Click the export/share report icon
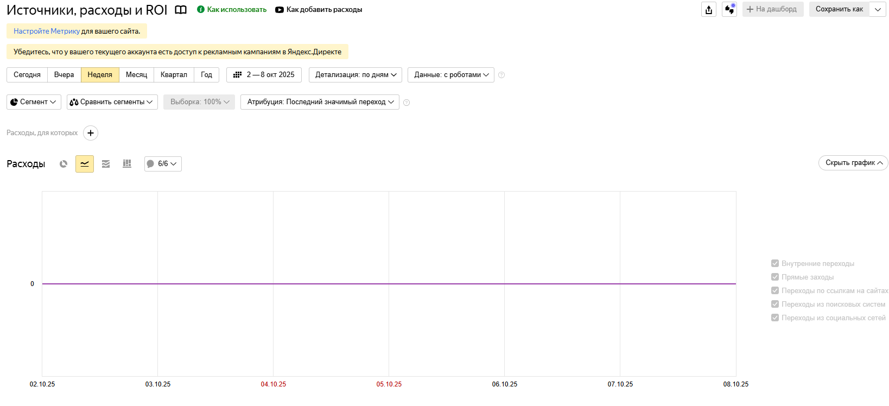The width and height of the screenshot is (889, 406). pyautogui.click(x=709, y=9)
